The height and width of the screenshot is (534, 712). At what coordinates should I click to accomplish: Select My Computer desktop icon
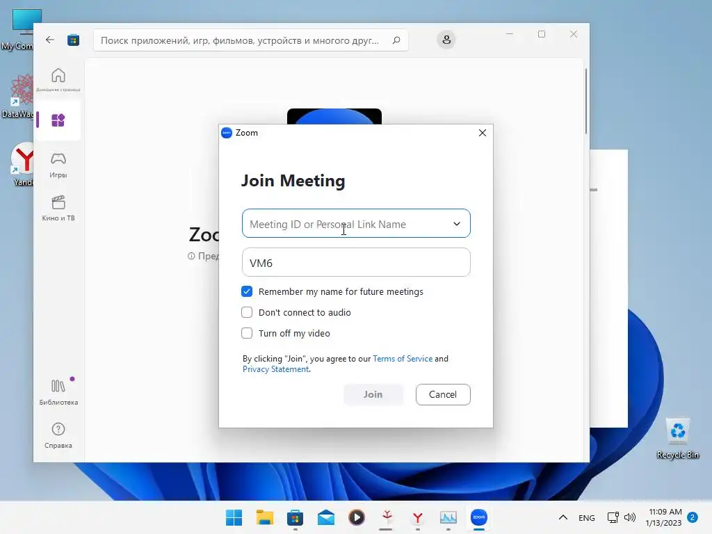point(18,29)
